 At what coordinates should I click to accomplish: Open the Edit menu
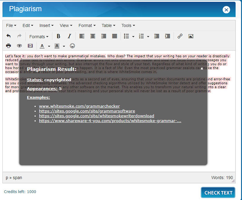[x=28, y=26]
